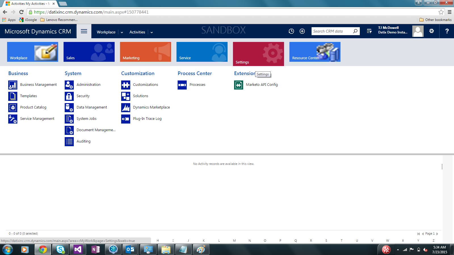Open the Document Management icon

pyautogui.click(x=69, y=130)
